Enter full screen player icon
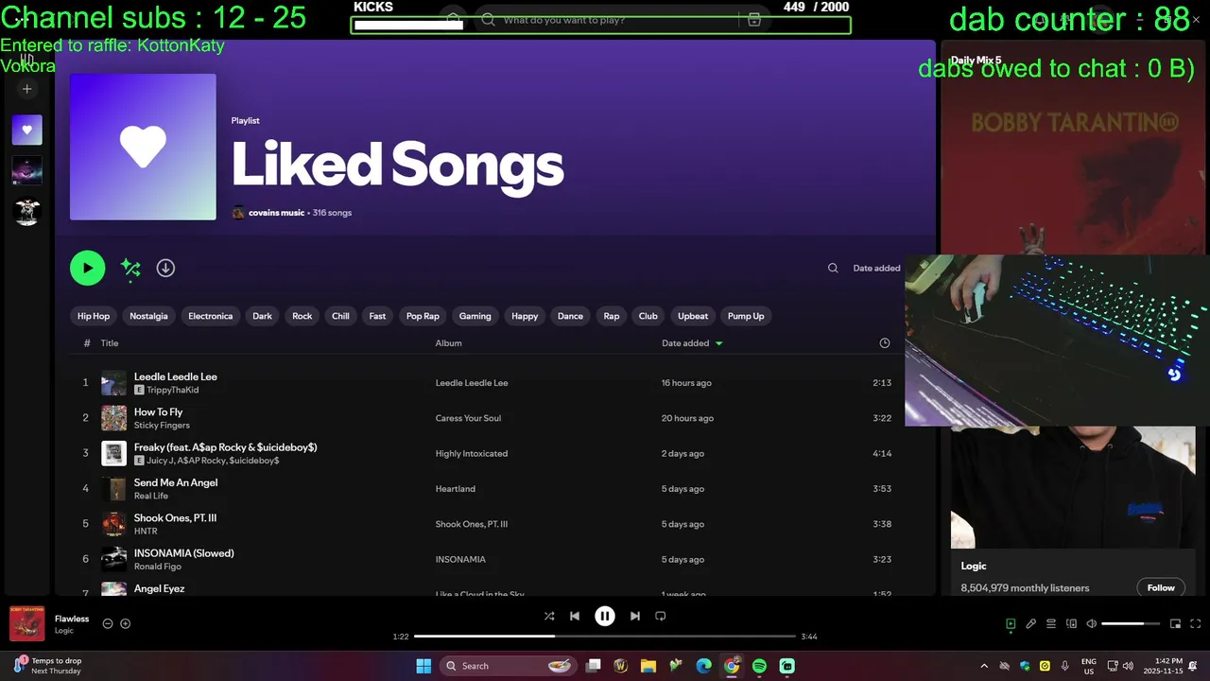The height and width of the screenshot is (681, 1210). tap(1195, 624)
